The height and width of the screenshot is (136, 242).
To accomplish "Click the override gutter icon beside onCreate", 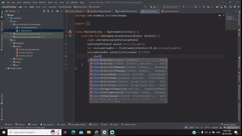I will pyautogui.click(x=70, y=36).
